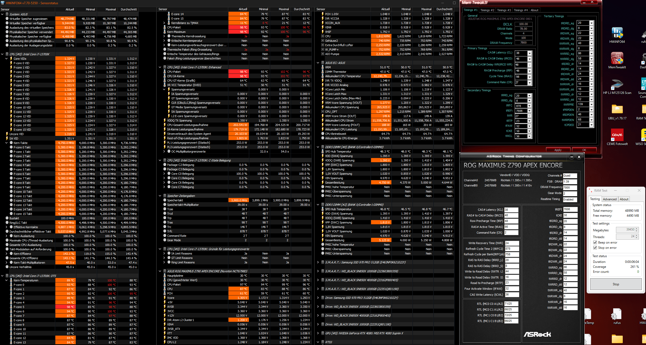
Task: Click the Virtueller Speicher zugewiesen sensor icon
Action: pos(7,19)
